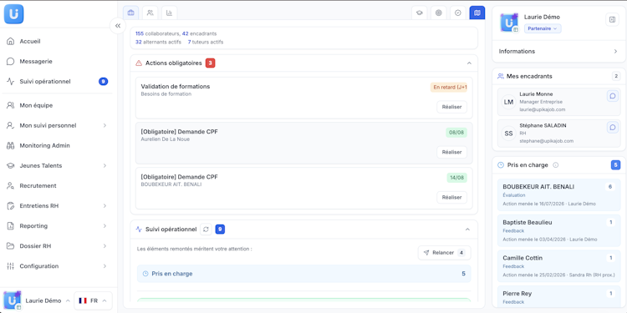
Task: Switch to the bar chart tab icon
Action: (x=170, y=13)
